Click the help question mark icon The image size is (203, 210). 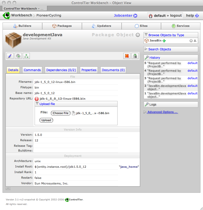coord(197,16)
